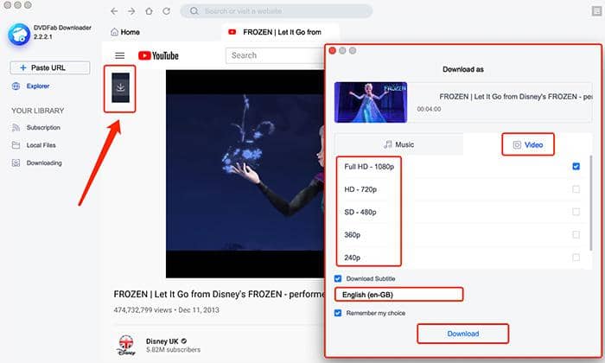The width and height of the screenshot is (605, 363).
Task: Click the quality list scrollbar
Action: [x=590, y=203]
